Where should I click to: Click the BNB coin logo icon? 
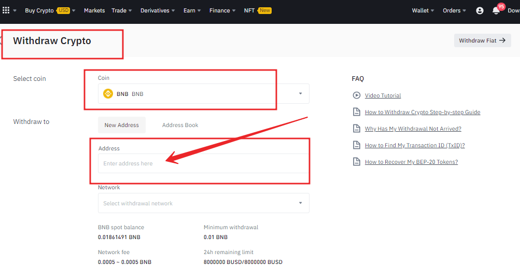[108, 94]
